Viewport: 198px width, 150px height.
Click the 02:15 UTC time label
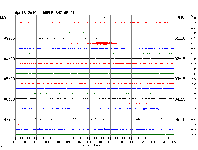[180, 59]
